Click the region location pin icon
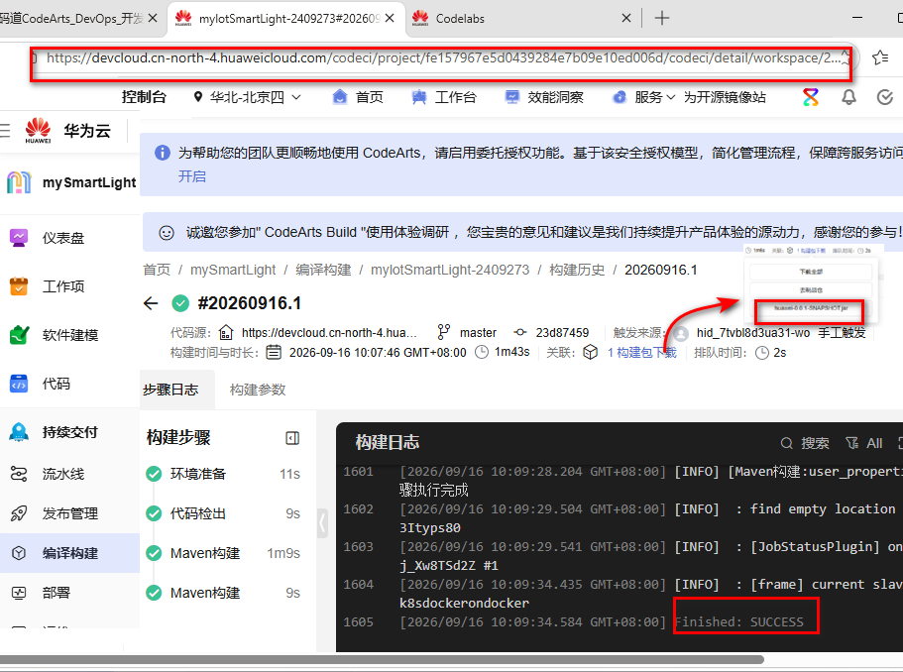Image resolution: width=903 pixels, height=672 pixels. click(198, 97)
